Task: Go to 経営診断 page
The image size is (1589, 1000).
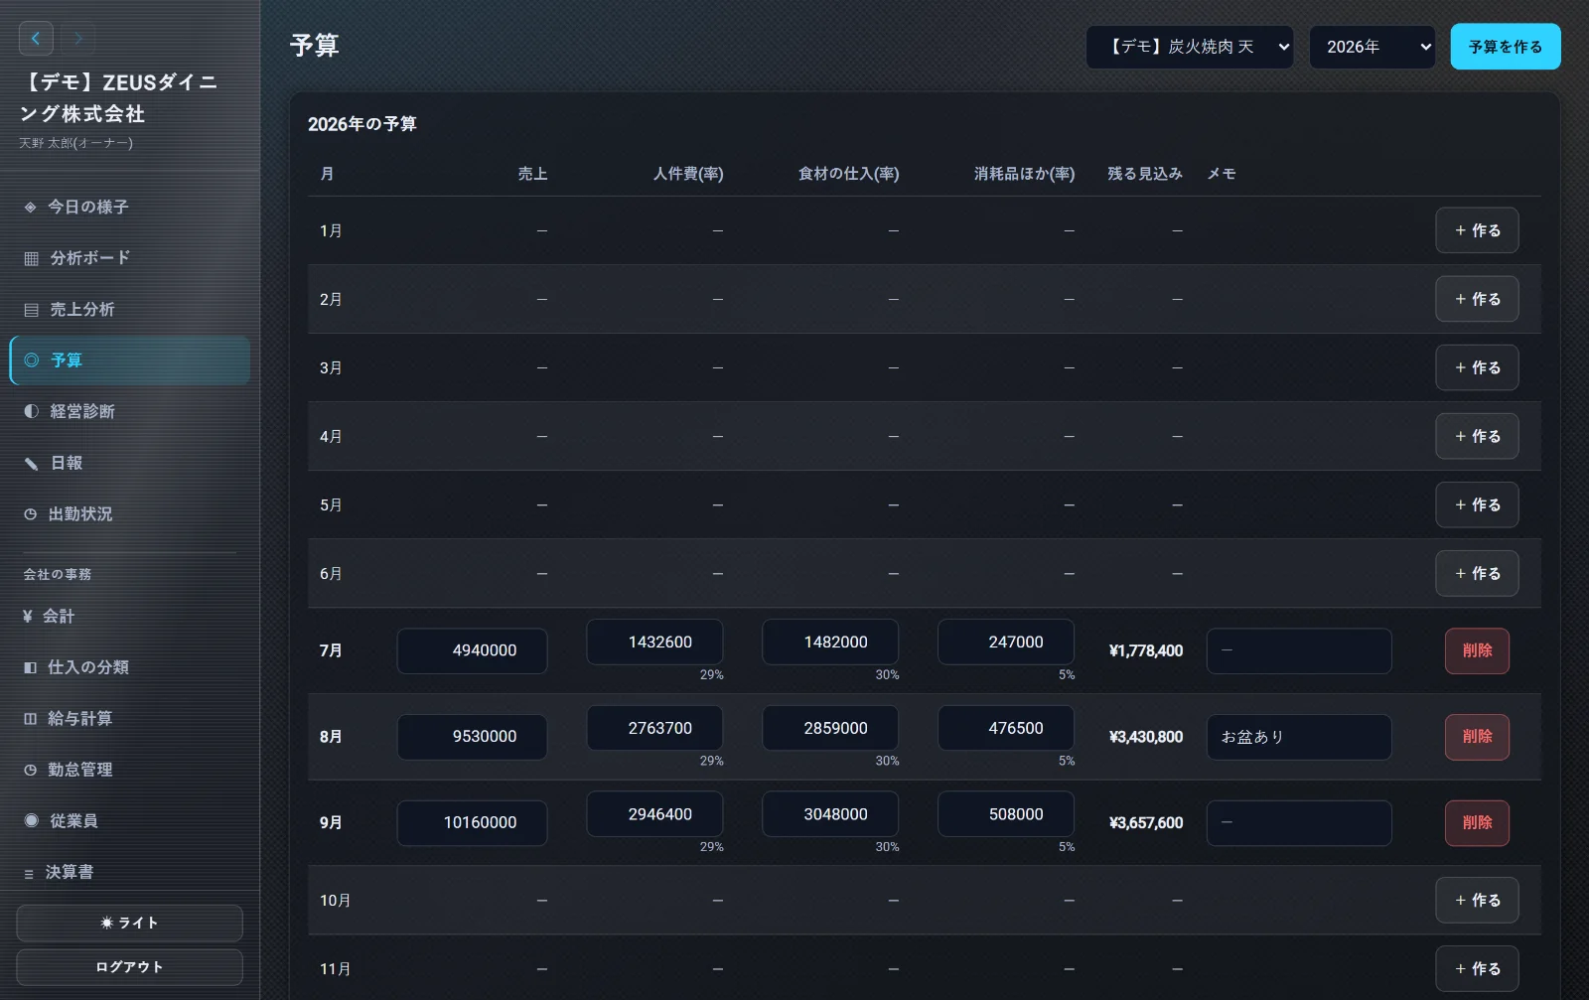Action: point(129,411)
